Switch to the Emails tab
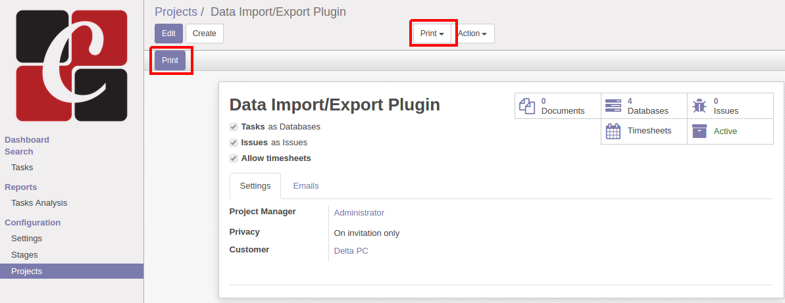Screen dimensions: 785x303 [306, 186]
